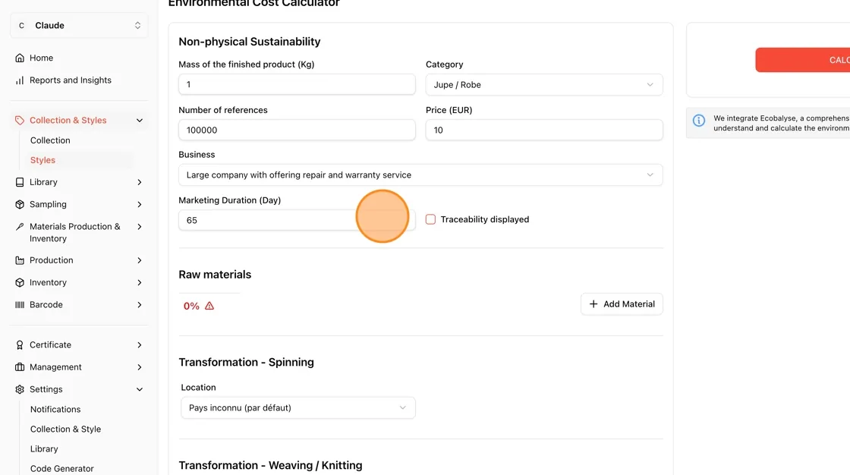Viewport: 850px width, 475px height.
Task: Go to Home in sidebar
Action: click(x=41, y=58)
